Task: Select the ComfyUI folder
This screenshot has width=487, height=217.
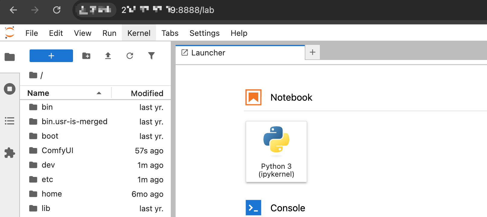Action: (x=57, y=150)
